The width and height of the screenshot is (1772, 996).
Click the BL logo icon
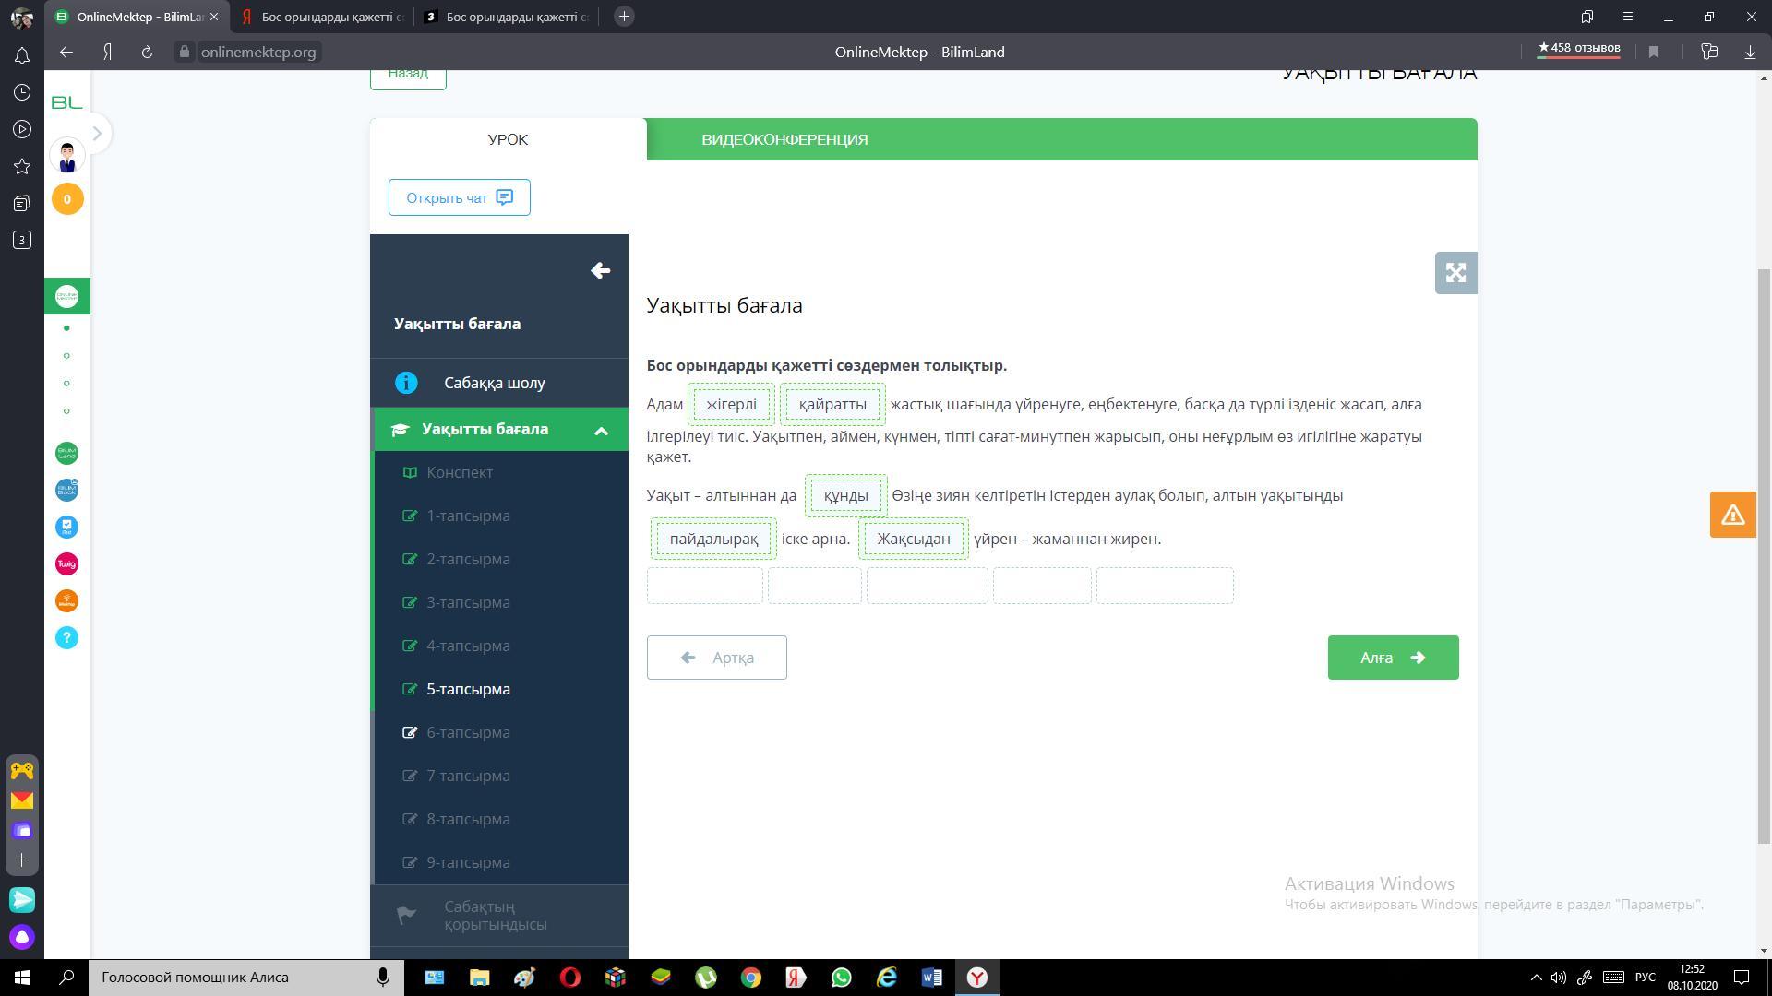click(x=66, y=102)
